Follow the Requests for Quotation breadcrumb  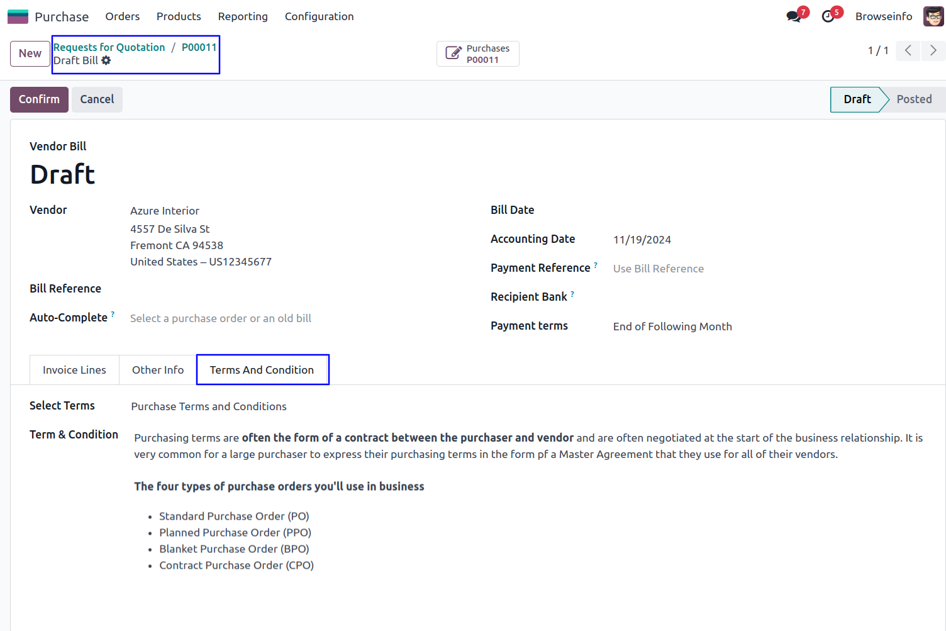pyautogui.click(x=109, y=47)
